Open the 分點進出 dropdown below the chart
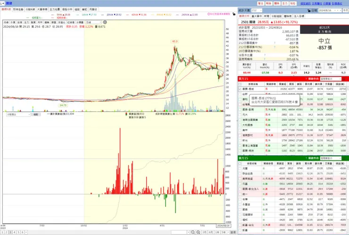The width and height of the screenshot is (349, 235). click(x=18, y=115)
